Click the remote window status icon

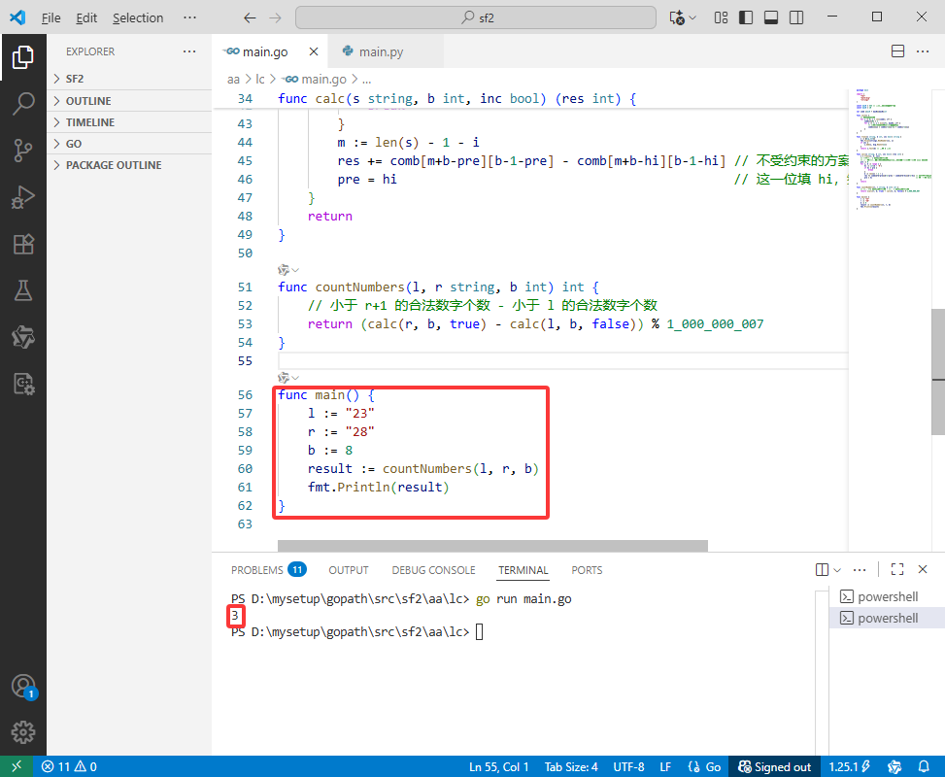17,766
